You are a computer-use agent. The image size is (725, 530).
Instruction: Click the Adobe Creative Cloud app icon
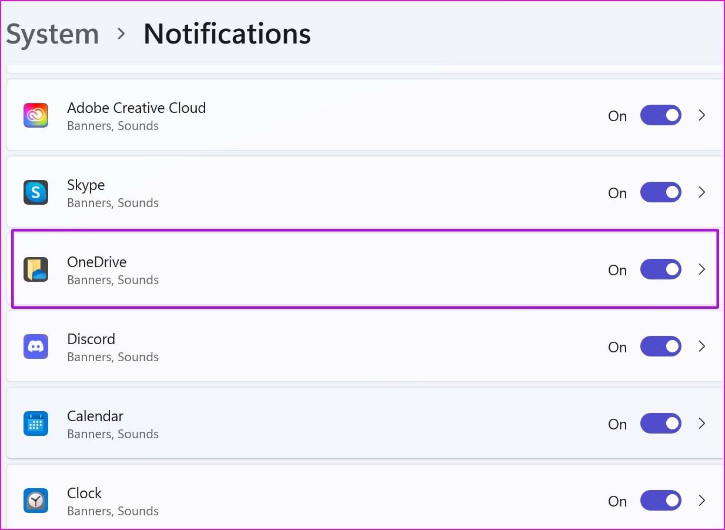coord(36,115)
